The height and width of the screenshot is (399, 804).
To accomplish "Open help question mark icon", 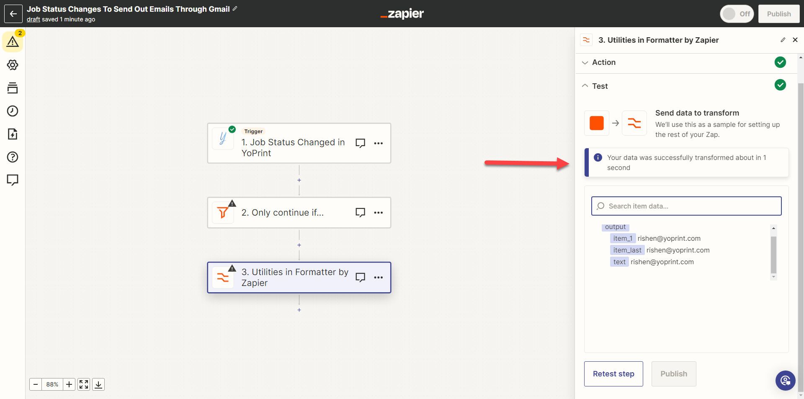I will point(13,157).
